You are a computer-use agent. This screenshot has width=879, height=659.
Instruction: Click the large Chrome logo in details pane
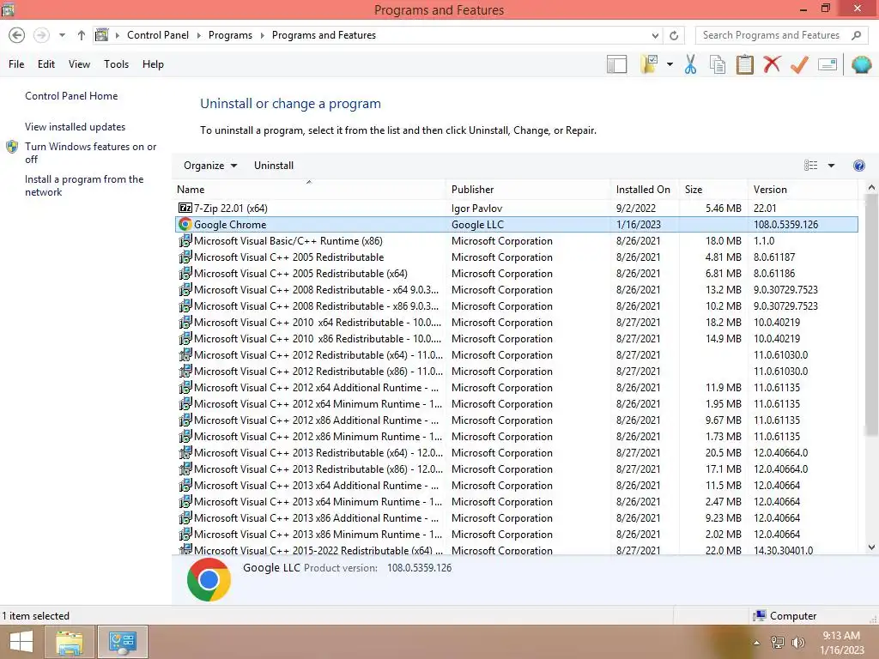[x=209, y=579]
